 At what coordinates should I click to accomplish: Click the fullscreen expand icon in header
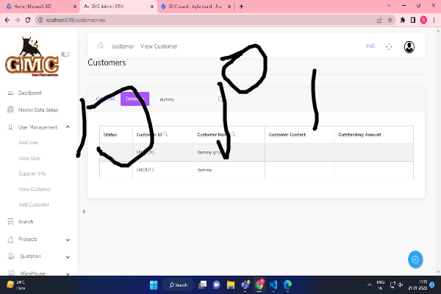click(x=390, y=46)
